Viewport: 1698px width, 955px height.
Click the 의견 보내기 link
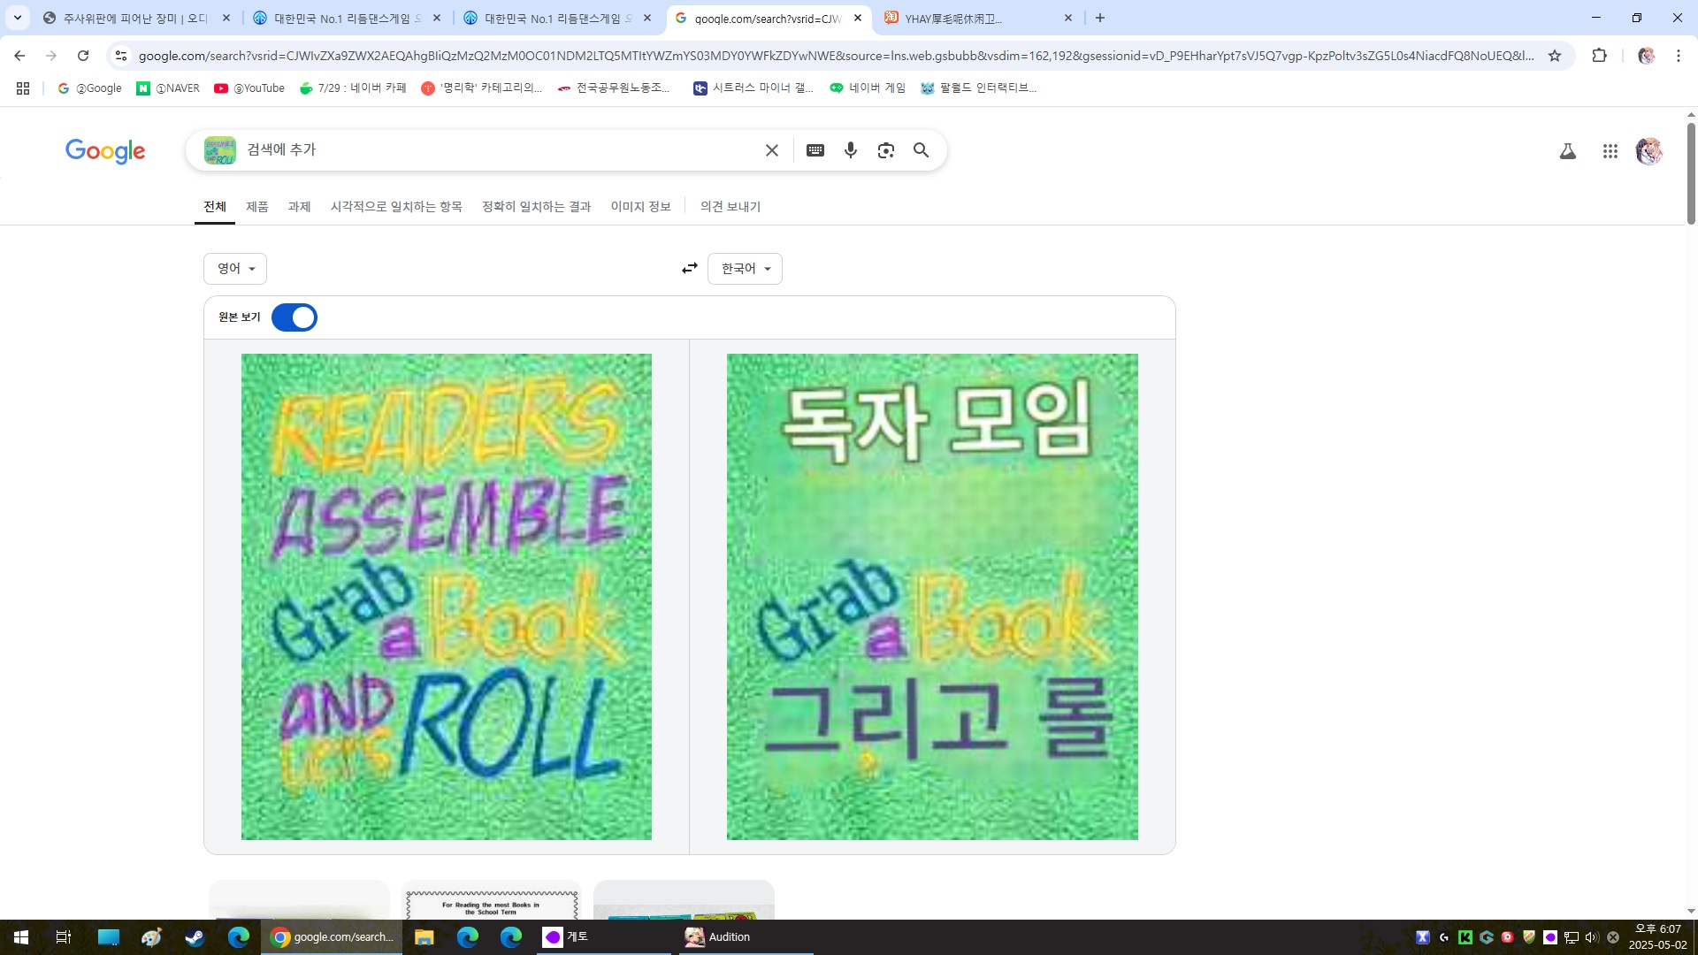[x=730, y=206]
